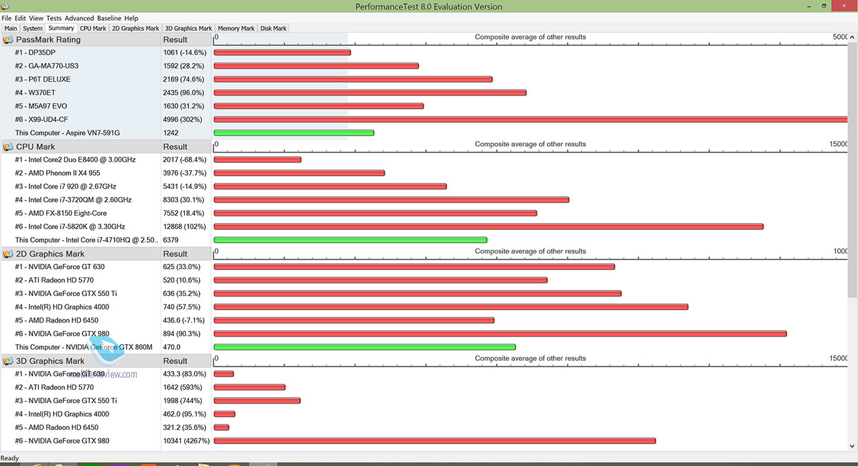Click the CPU Mark section icon
Screen dimensions: 858x466
[8, 147]
